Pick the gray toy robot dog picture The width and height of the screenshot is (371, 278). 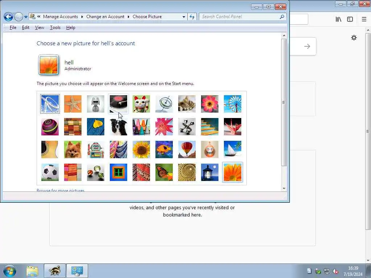point(96,104)
